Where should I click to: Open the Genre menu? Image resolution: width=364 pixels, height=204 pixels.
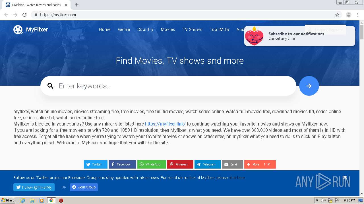[124, 29]
